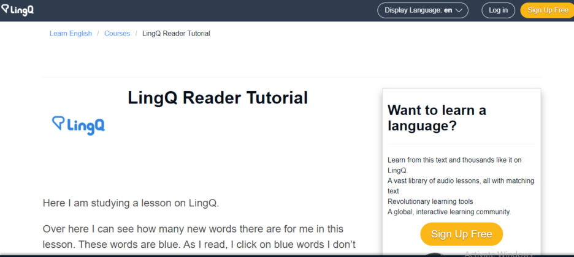The height and width of the screenshot is (257, 574).
Task: Click 'A vast library of audio lessons' text
Action: [461, 186]
